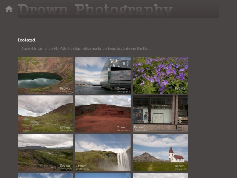The image size is (237, 178).
Task: Click the home icon
Action: click(x=9, y=9)
